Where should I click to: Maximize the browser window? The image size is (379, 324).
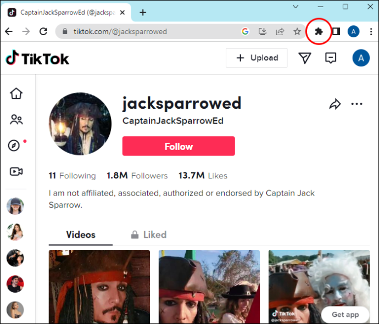(345, 7)
